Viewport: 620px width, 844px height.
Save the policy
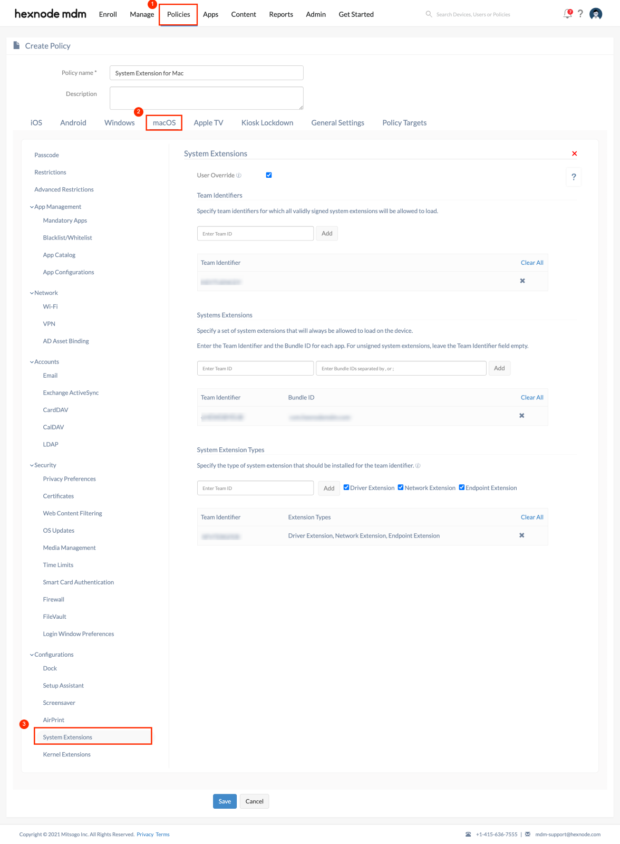pos(225,801)
